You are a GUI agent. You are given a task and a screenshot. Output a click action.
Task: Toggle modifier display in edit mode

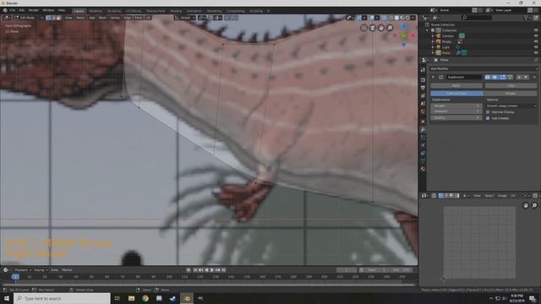503,77
